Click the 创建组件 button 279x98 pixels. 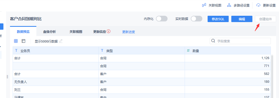[266, 19]
